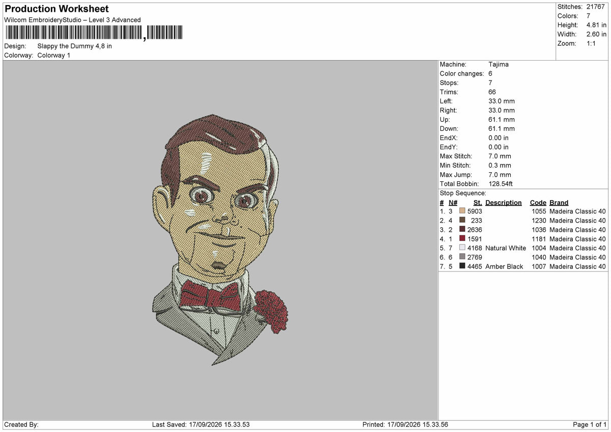Click the Min Stitch value 0.3 mm
The image size is (611, 432).
tap(499, 165)
